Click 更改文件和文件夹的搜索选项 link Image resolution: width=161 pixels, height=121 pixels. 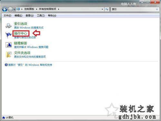(x=30, y=57)
